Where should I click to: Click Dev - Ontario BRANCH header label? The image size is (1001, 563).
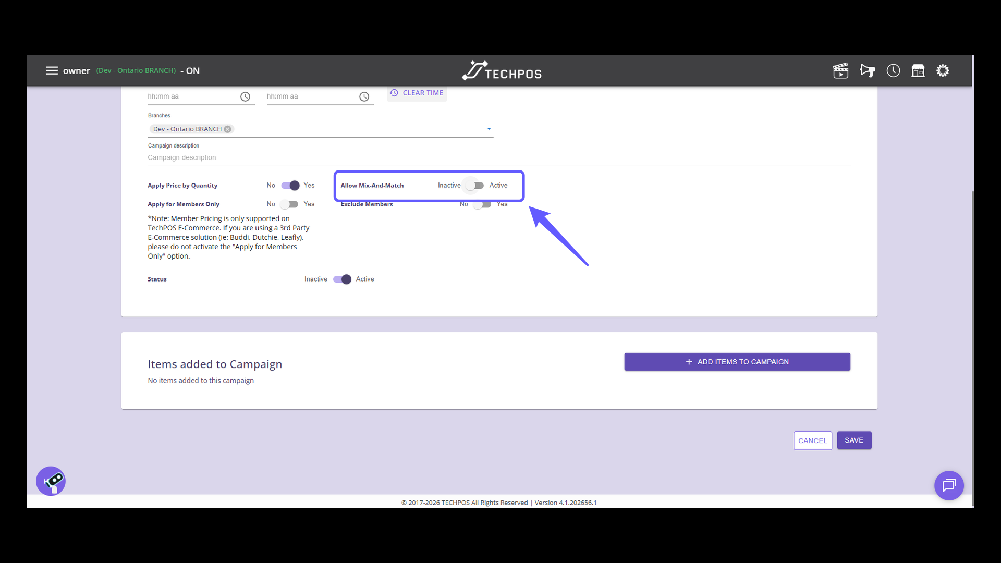136,70
